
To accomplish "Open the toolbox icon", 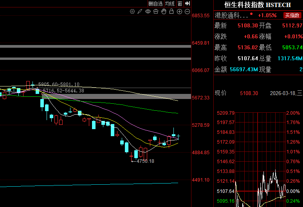I will coord(156,12).
